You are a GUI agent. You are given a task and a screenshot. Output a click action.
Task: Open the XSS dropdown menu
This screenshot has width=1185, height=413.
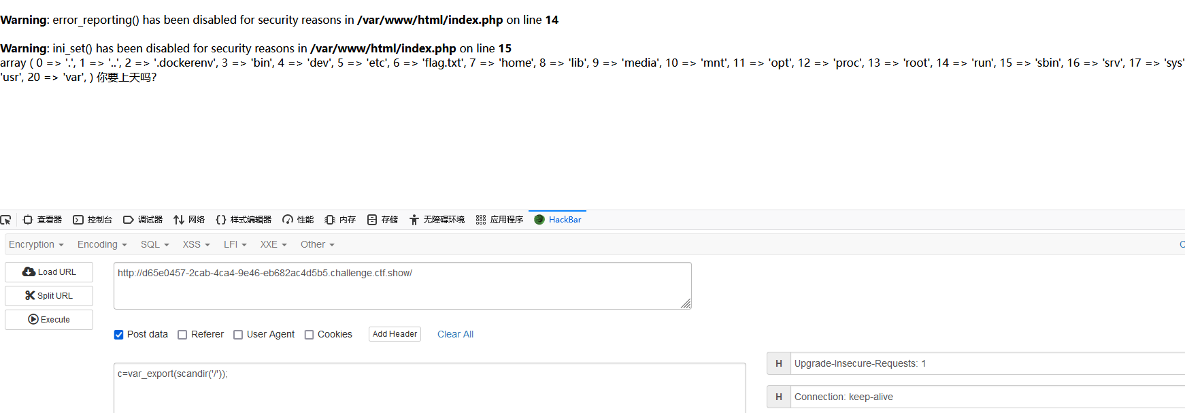point(195,244)
